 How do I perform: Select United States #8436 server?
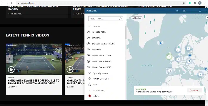(101, 56)
